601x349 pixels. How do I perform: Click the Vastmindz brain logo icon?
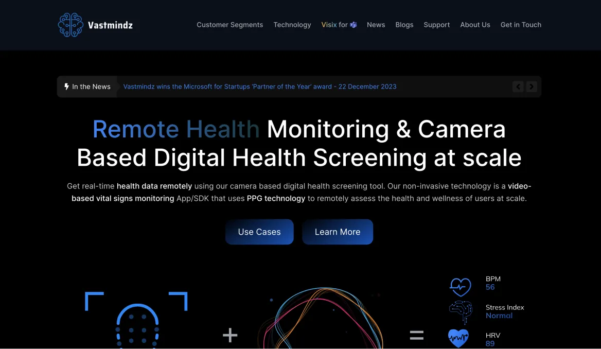tap(70, 25)
